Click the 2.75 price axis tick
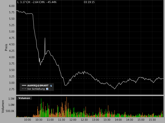 click(x=11, y=89)
